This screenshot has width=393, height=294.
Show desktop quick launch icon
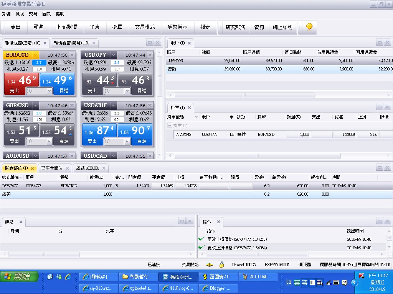coord(50,276)
